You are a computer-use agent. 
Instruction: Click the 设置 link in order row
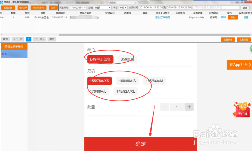(246, 17)
